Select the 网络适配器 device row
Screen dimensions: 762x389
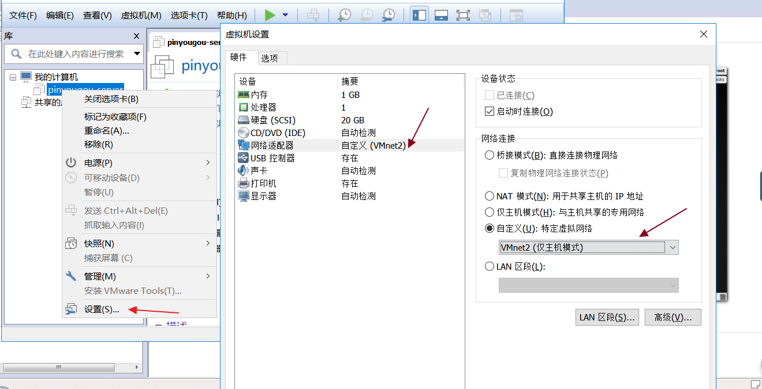(x=350, y=145)
